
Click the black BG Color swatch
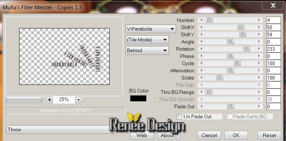pos(138,99)
